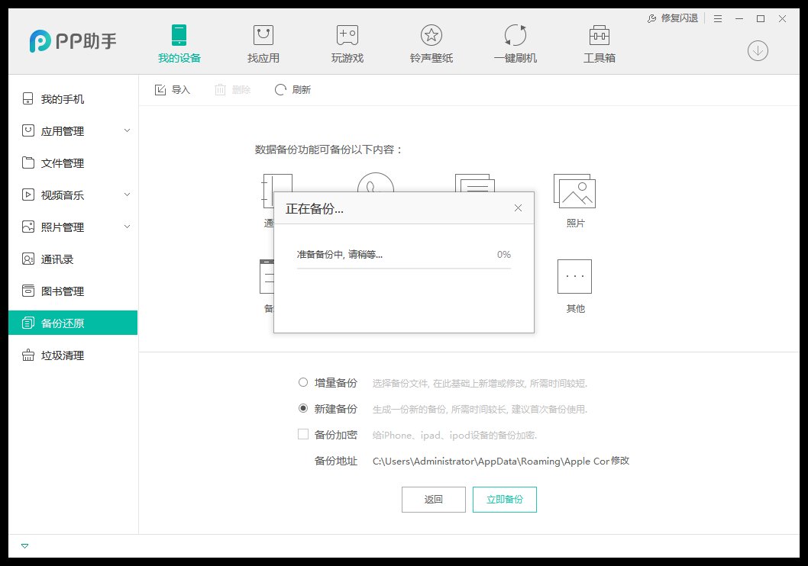Screen dimensions: 808x566
Task: Click the 立即备份 backup button
Action: (x=505, y=500)
